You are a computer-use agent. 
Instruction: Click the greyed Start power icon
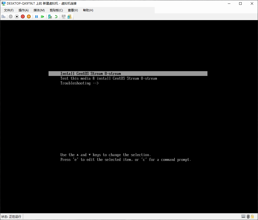pos(11,16)
